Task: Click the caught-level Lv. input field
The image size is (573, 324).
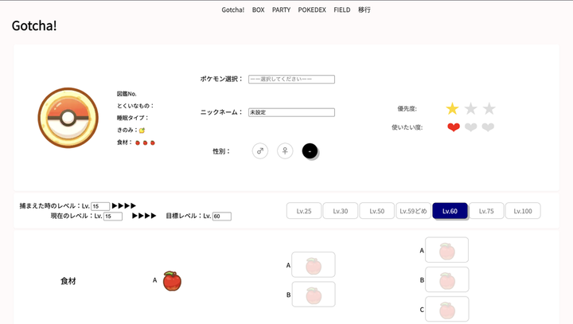Action: tap(100, 206)
